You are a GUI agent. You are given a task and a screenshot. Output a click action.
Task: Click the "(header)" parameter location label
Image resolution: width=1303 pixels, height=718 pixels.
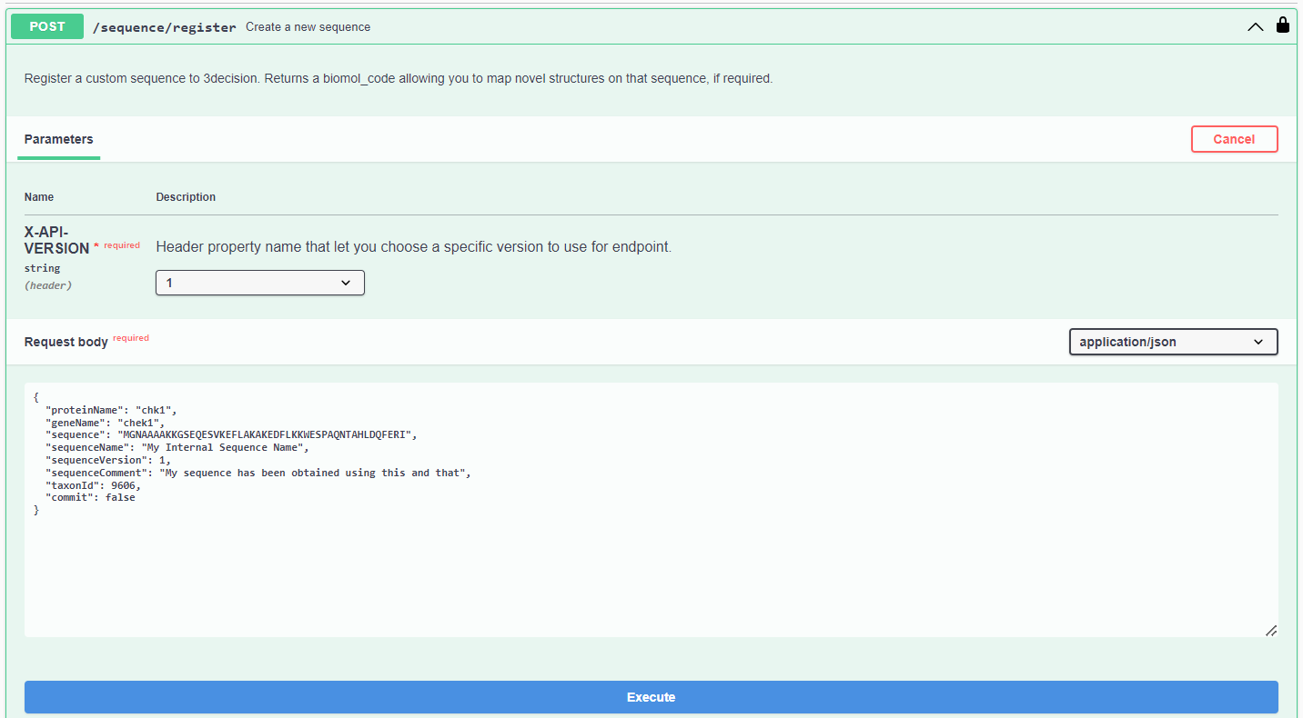point(48,285)
